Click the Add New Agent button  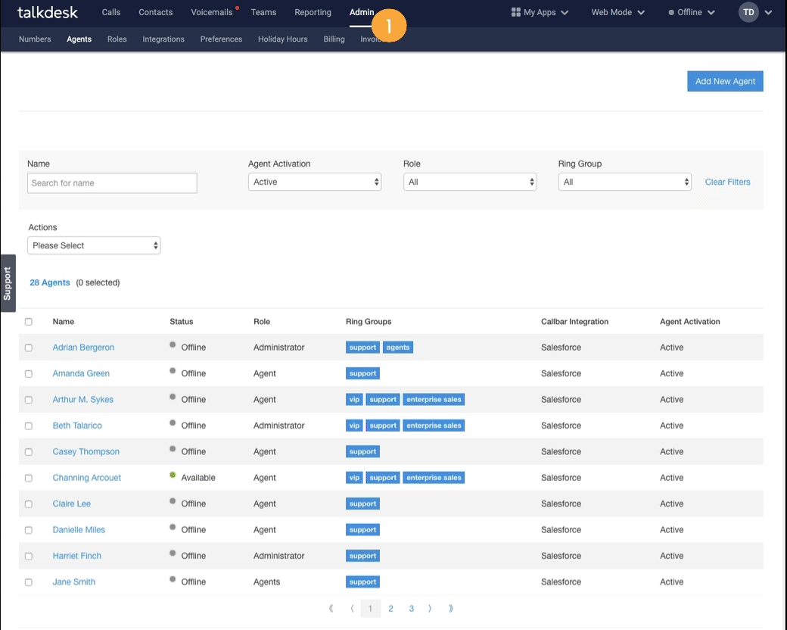[725, 81]
